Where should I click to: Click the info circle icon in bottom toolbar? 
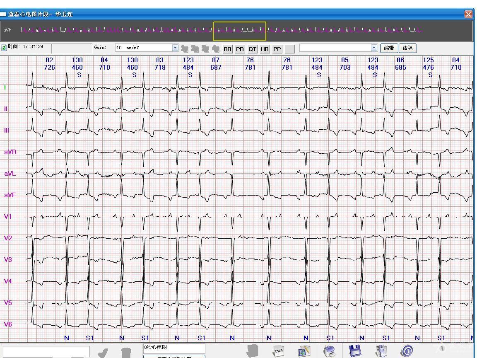pyautogui.click(x=407, y=351)
